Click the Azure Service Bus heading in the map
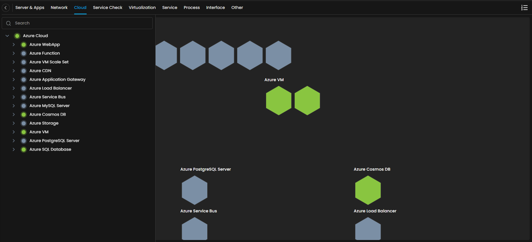Screen dimensions: 532x242 [x=199, y=211]
